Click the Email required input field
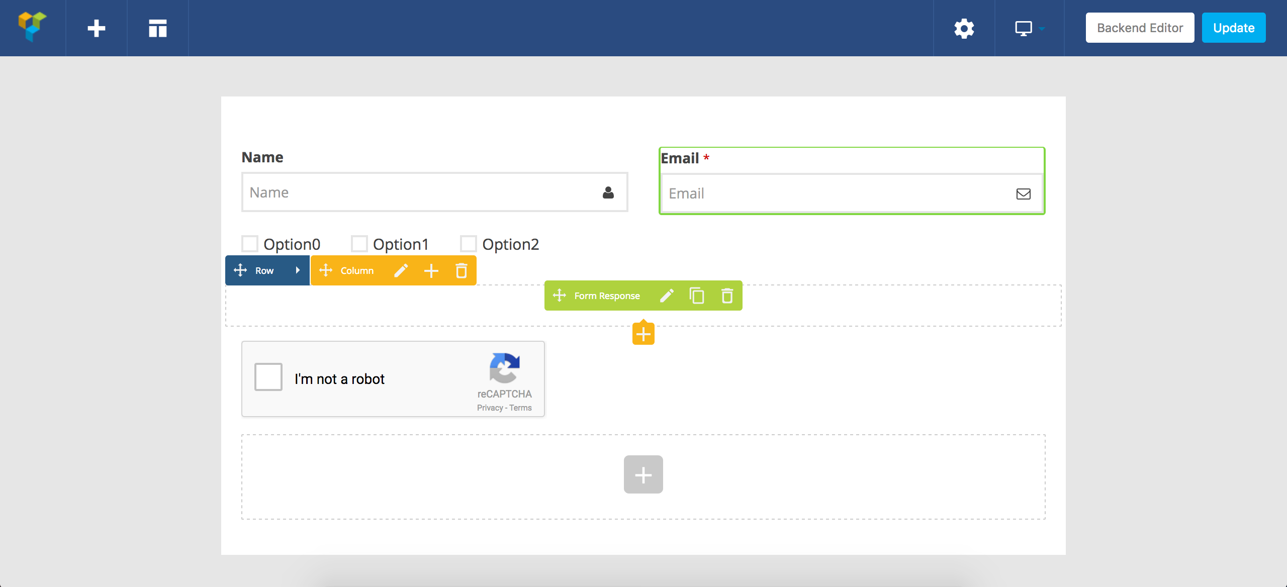 (x=851, y=193)
